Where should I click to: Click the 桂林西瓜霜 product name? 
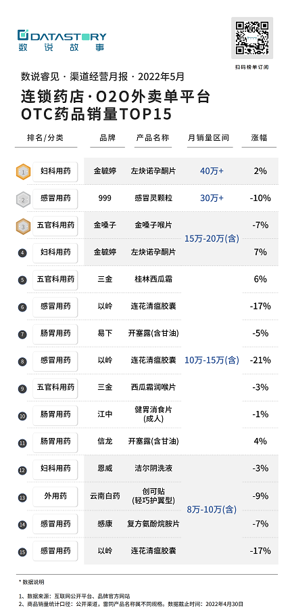point(153,279)
